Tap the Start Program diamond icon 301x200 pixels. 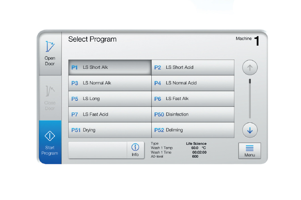(x=50, y=136)
